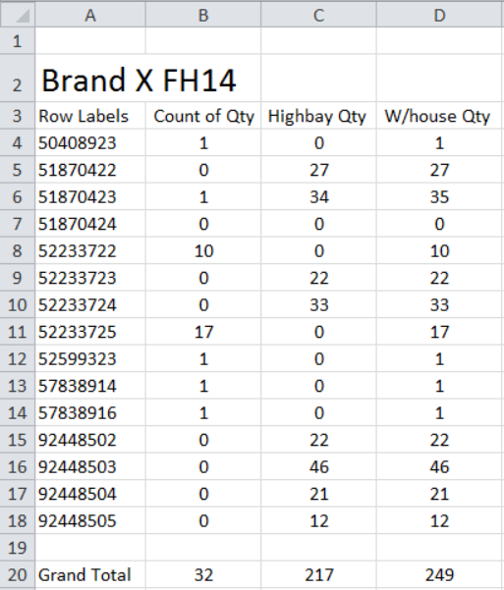Select cell with label 52233725
The width and height of the screenshot is (504, 590).
(x=90, y=332)
